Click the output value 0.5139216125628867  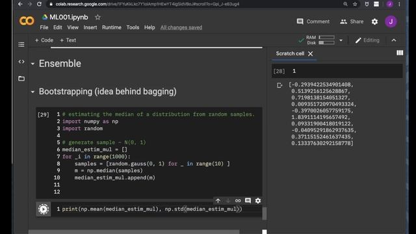point(320,91)
